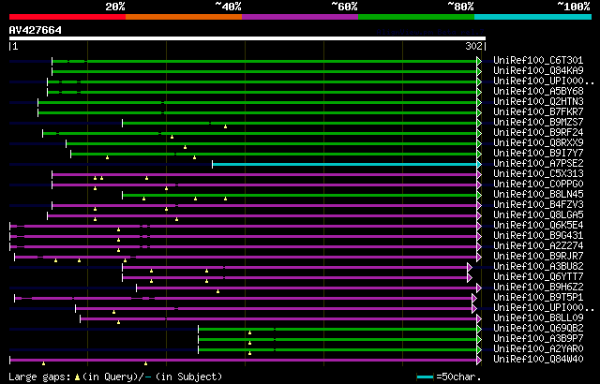Click the yellow gap marker under B9RF24 bar
Viewport: 600px width, 384px height.
172,137
